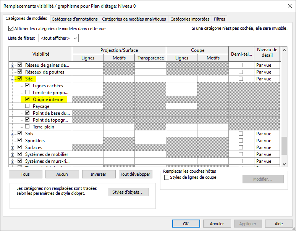Open Styles d'objets dialog button
This screenshot has height=231, width=296.
pos(128,192)
